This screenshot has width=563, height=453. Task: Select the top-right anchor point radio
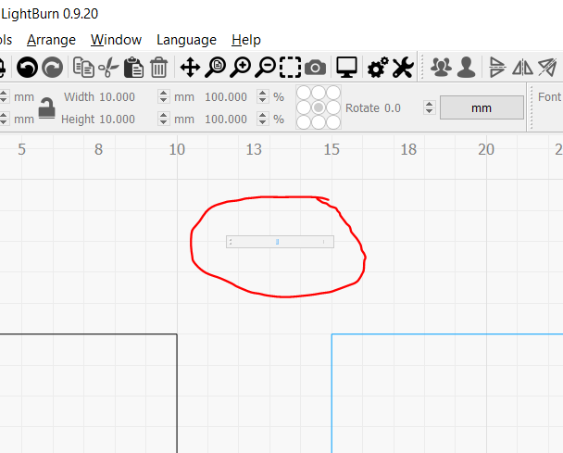[333, 93]
